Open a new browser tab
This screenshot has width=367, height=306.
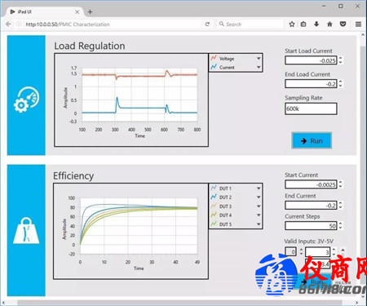90,12
